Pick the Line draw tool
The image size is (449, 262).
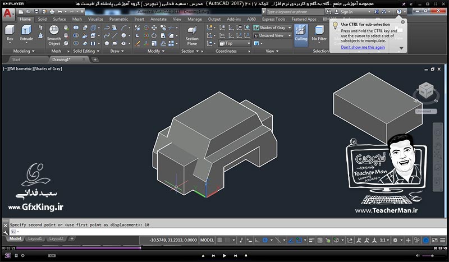click(115, 35)
